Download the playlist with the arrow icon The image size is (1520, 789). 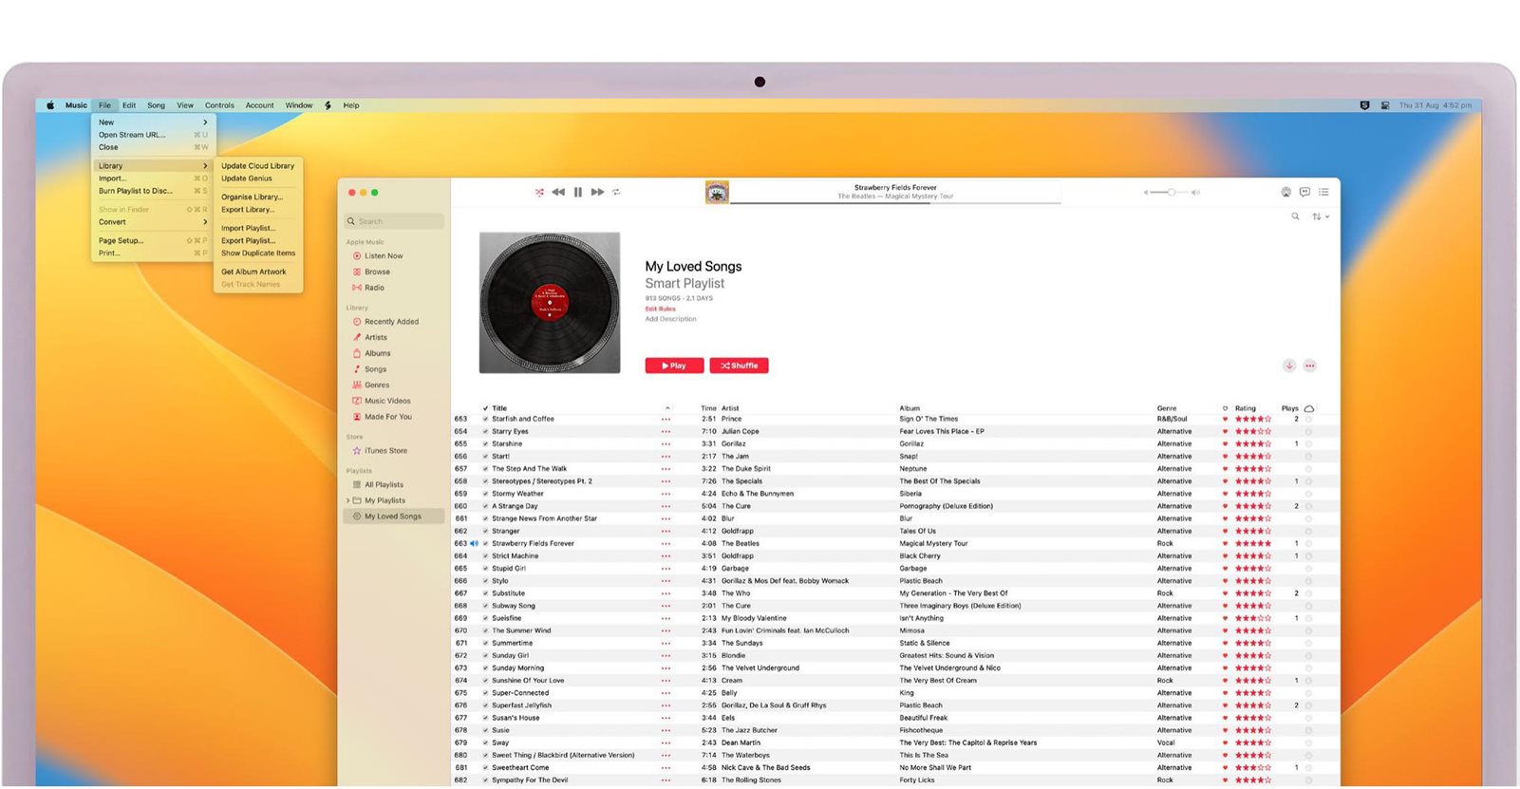tap(1289, 366)
